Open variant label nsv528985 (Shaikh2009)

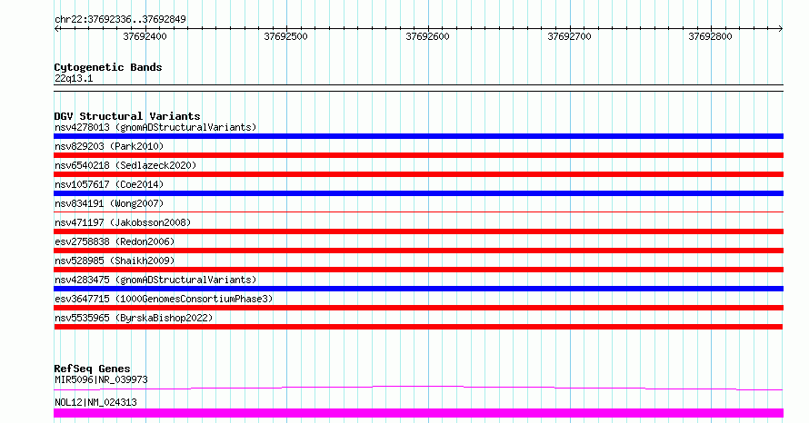click(115, 261)
